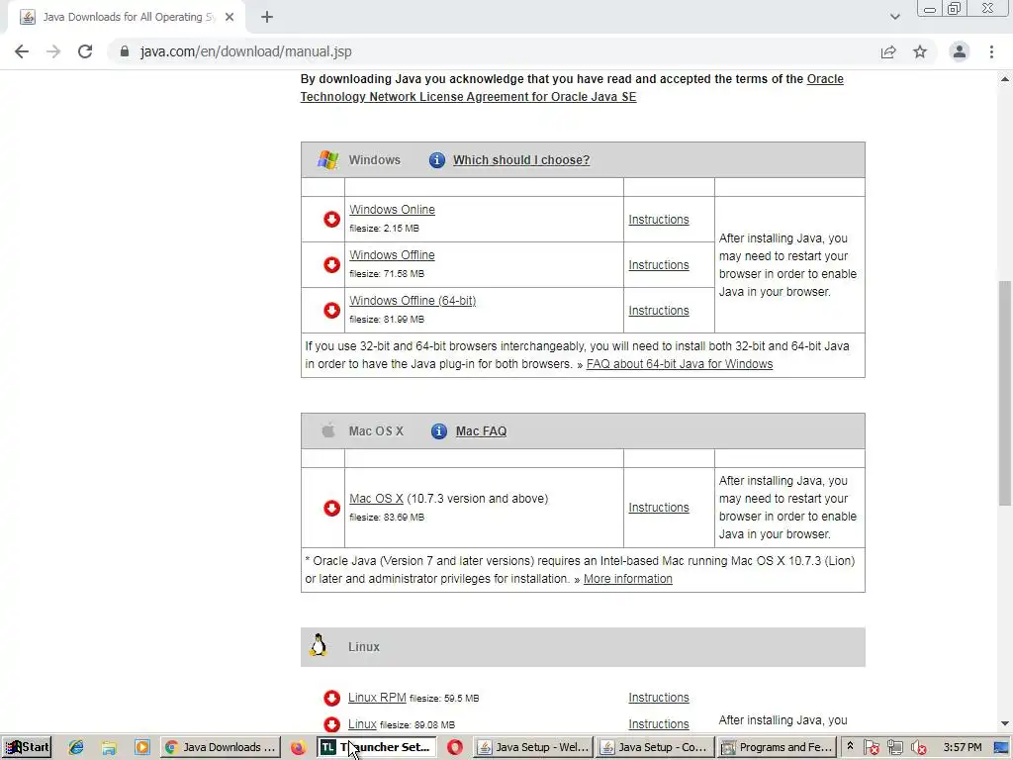Go forward using the browser forward arrow
This screenshot has height=760, width=1013.
(53, 51)
